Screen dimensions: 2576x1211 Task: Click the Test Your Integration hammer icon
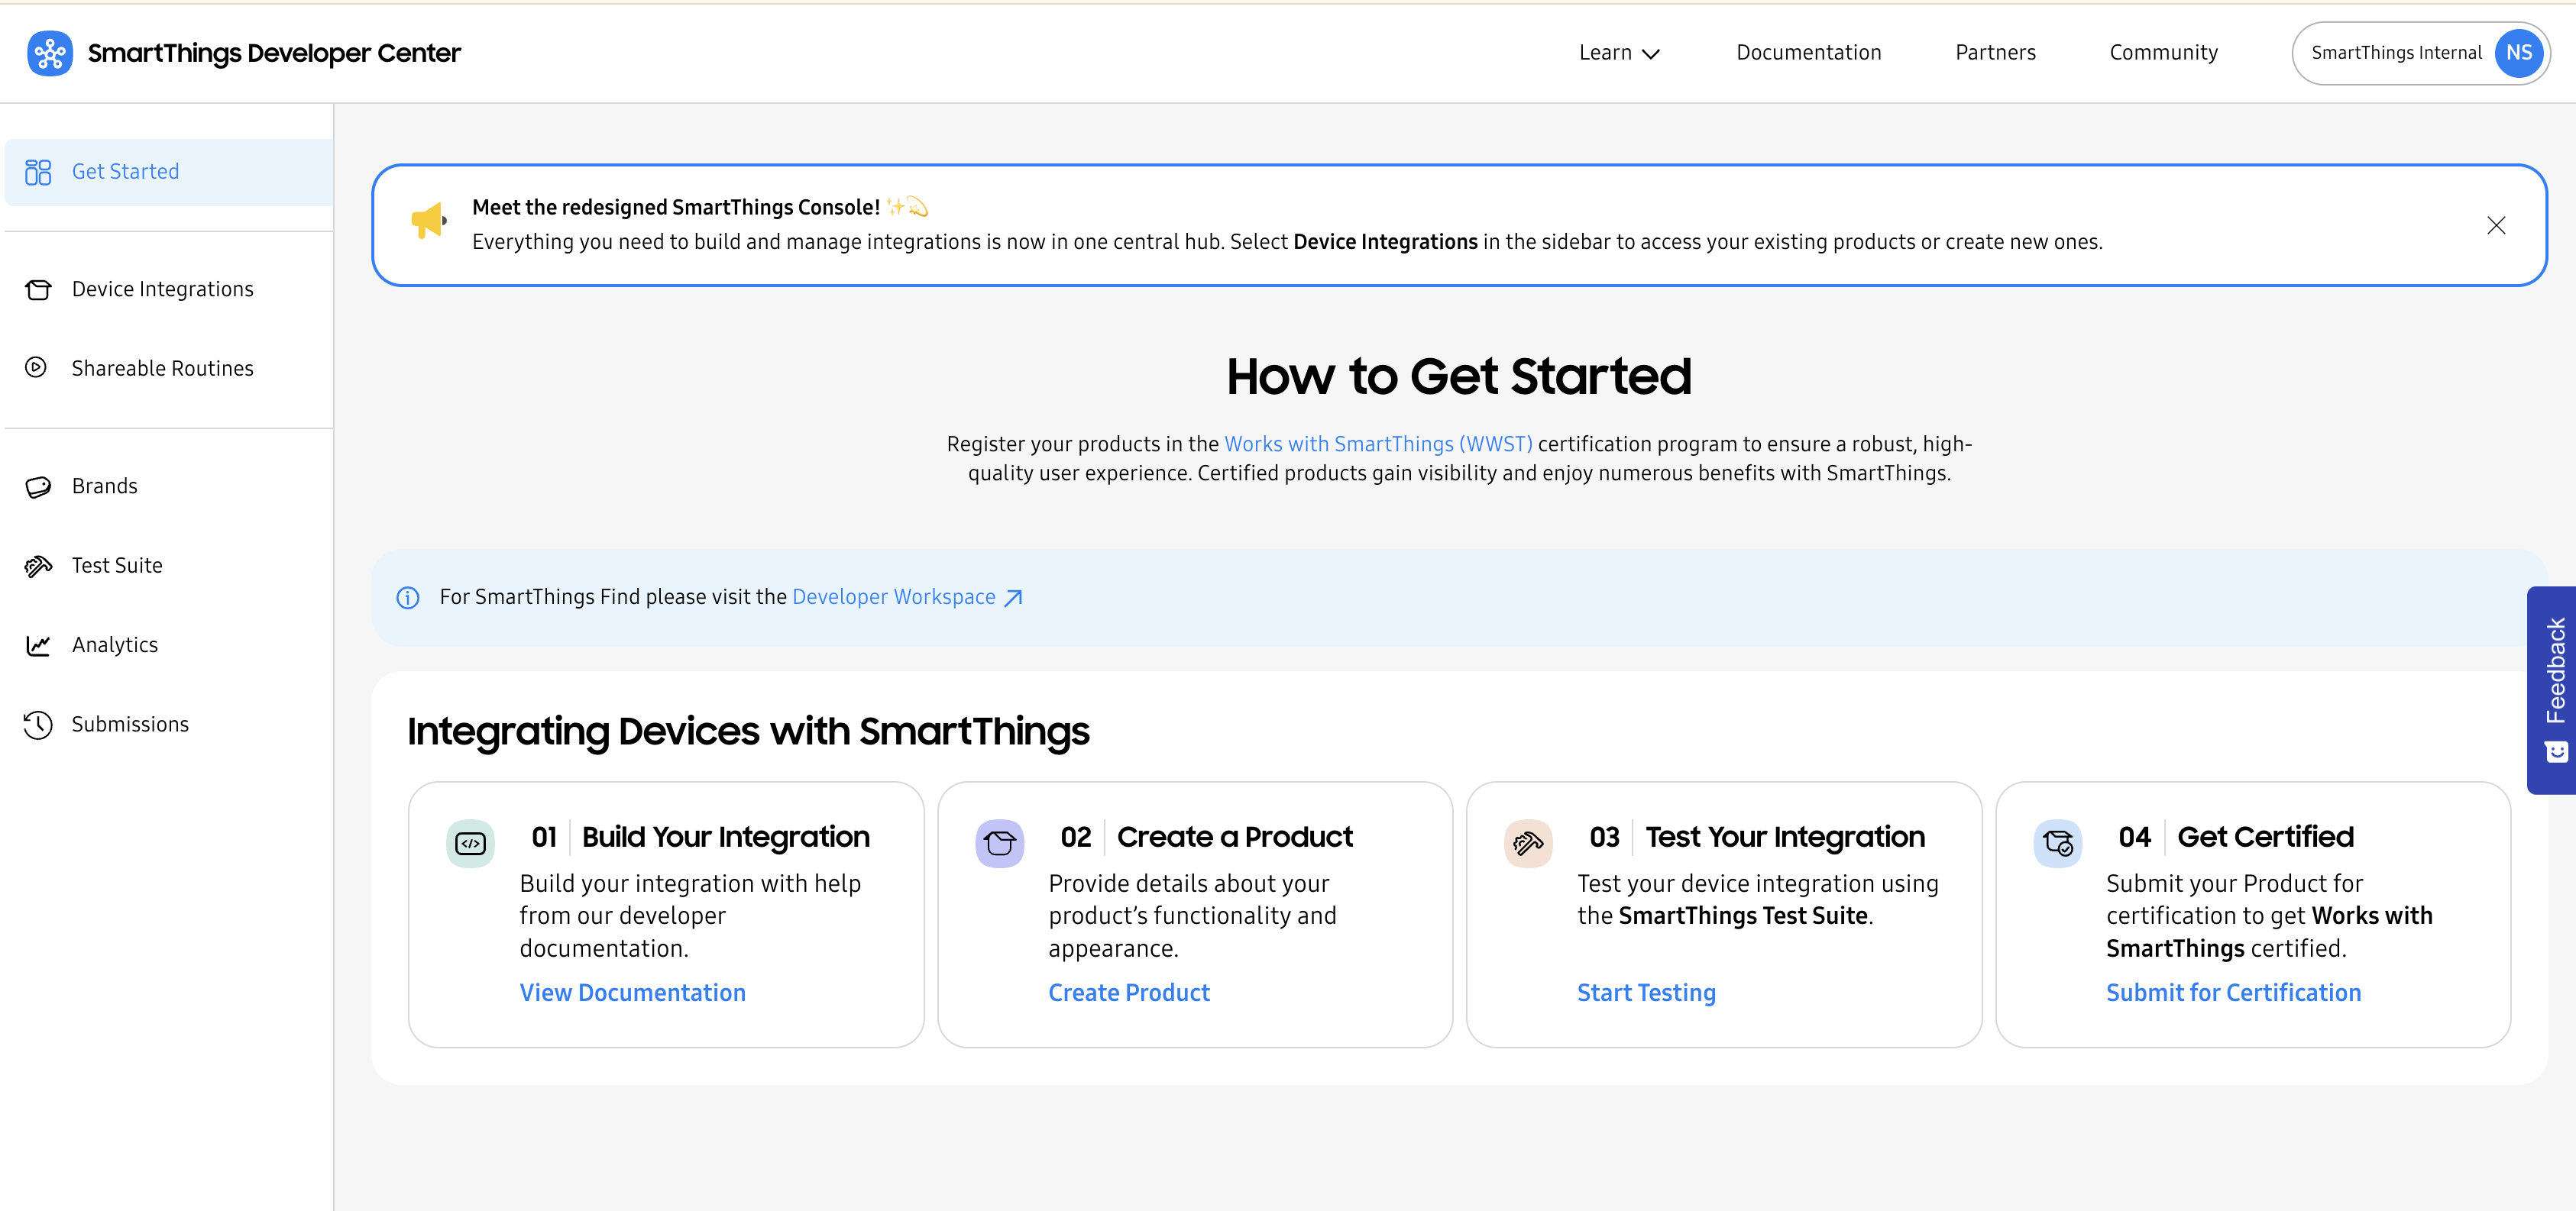pos(1528,843)
